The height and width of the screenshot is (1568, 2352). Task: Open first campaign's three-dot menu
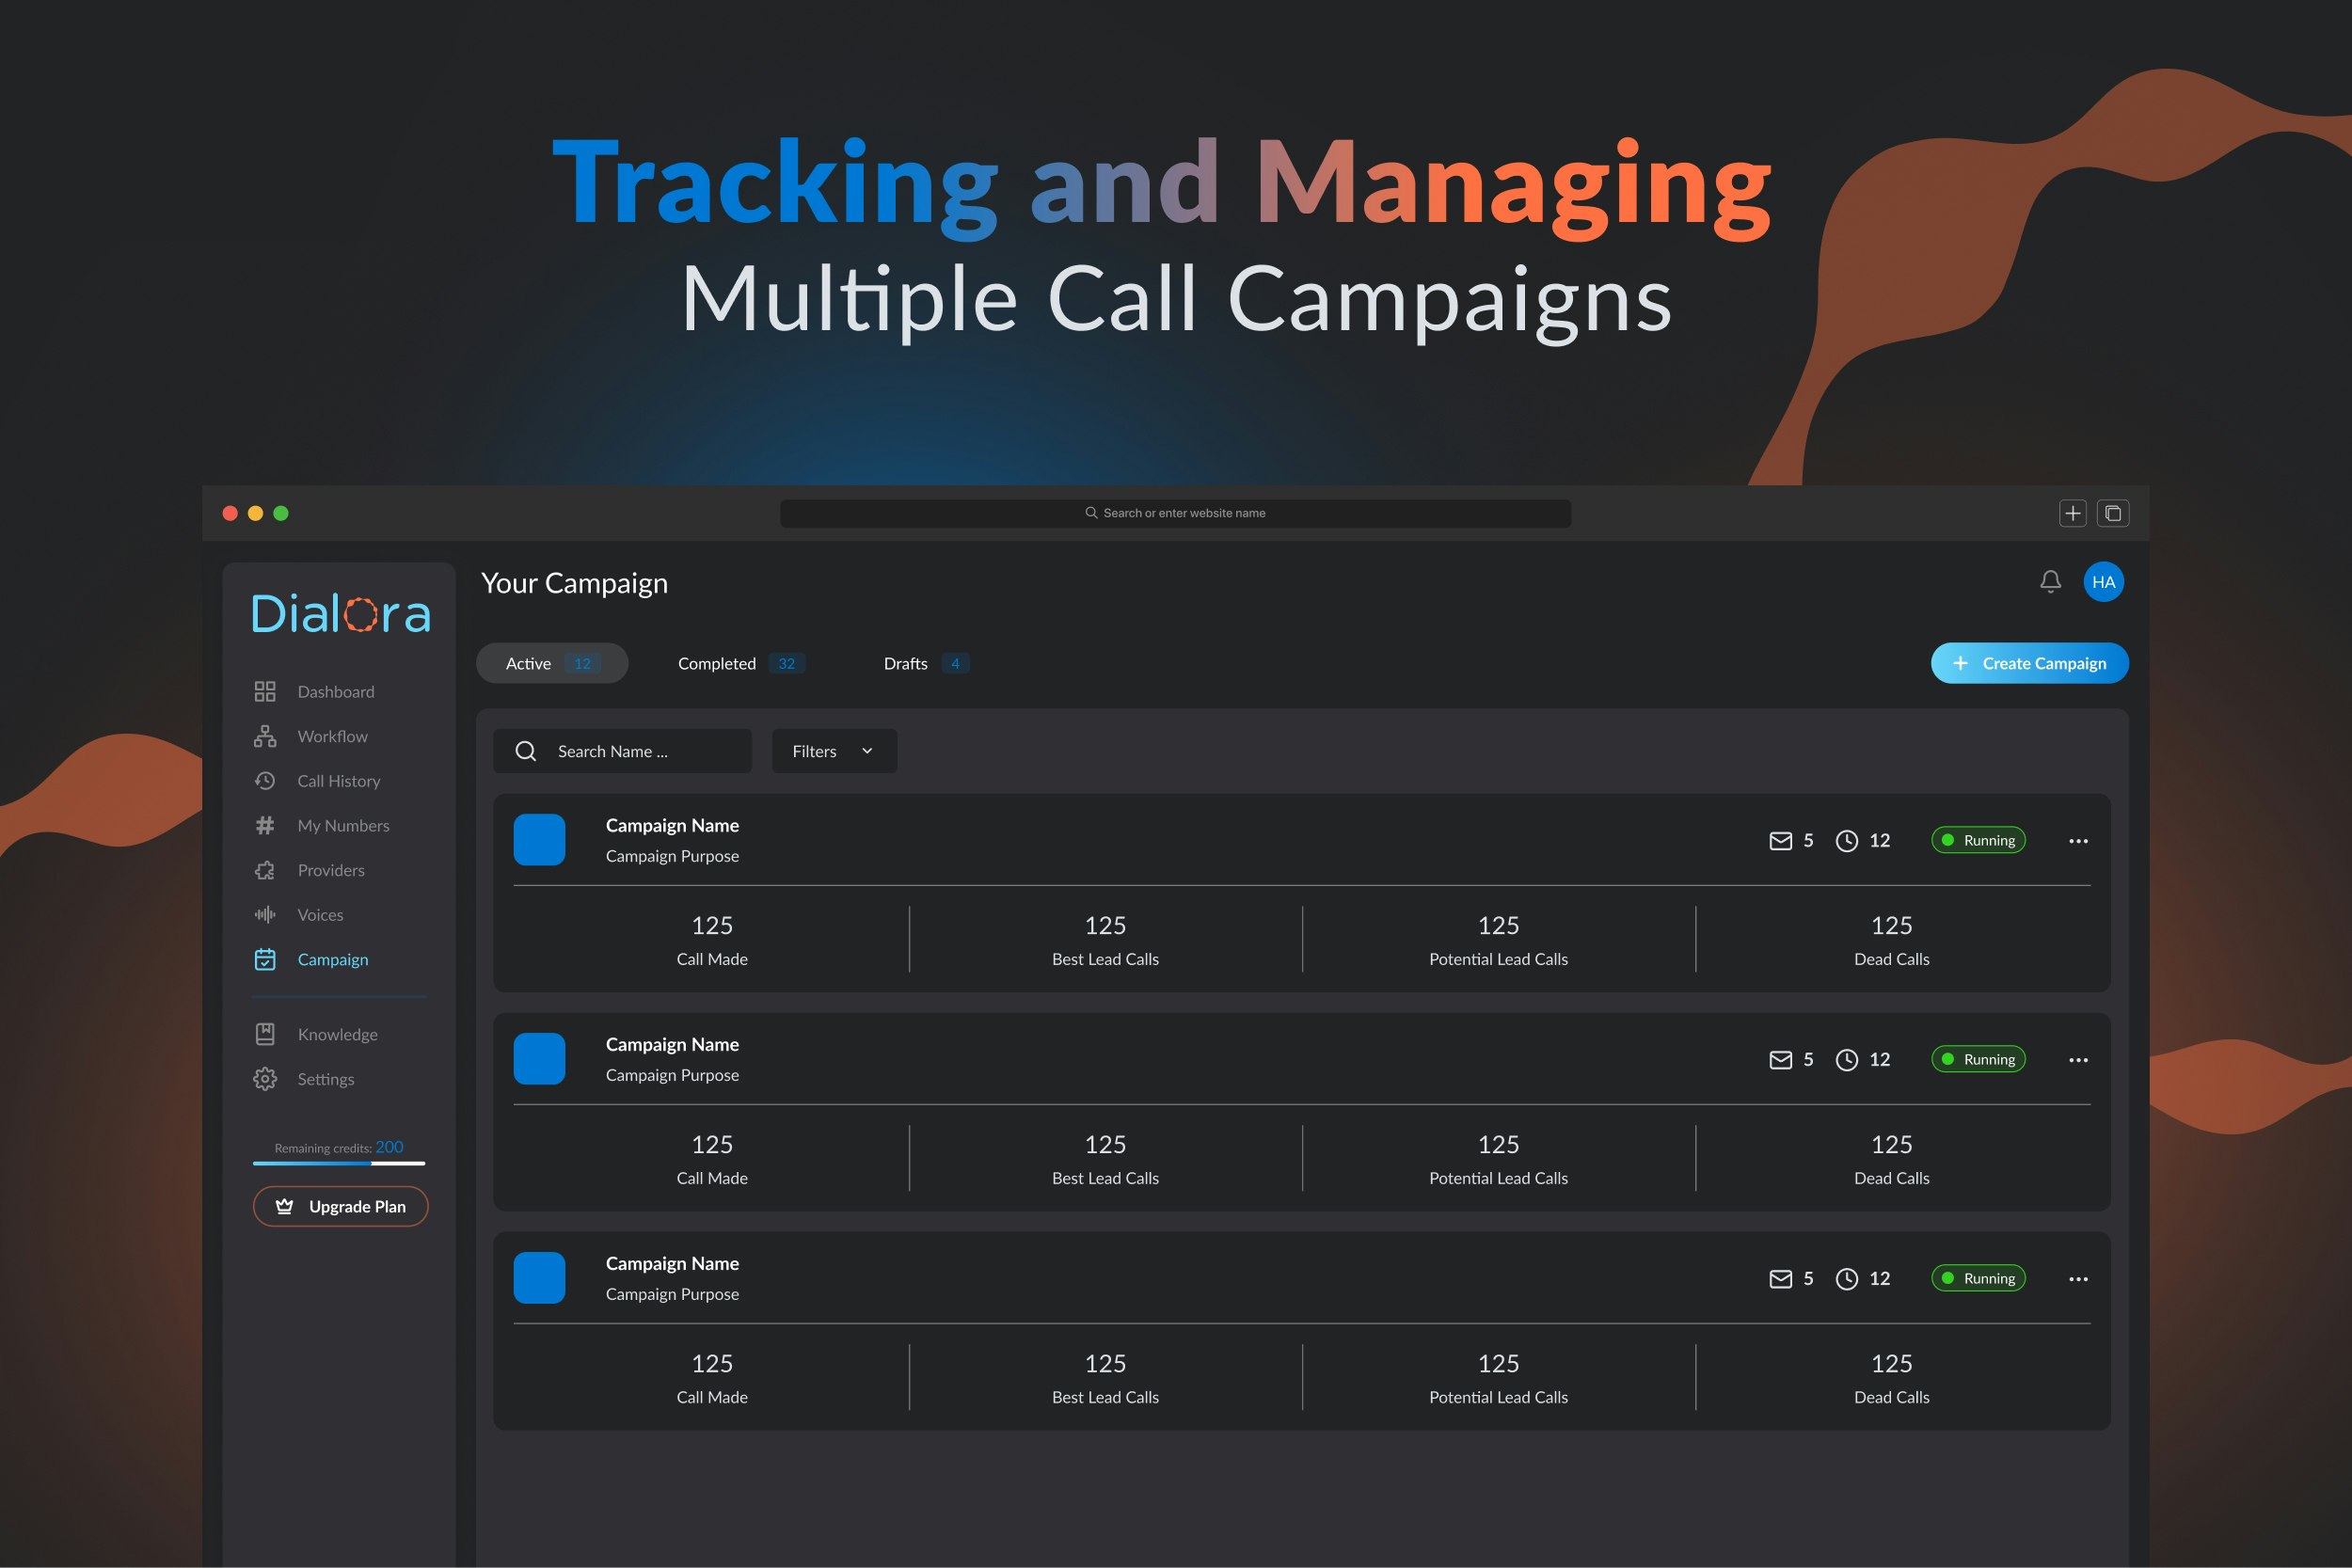2078,841
